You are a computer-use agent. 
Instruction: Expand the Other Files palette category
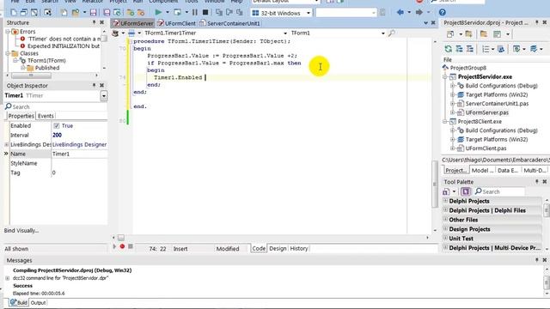(446, 220)
